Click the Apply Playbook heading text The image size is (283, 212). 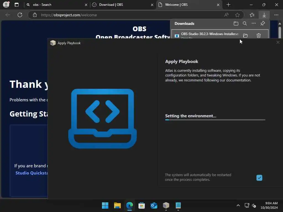(x=182, y=62)
